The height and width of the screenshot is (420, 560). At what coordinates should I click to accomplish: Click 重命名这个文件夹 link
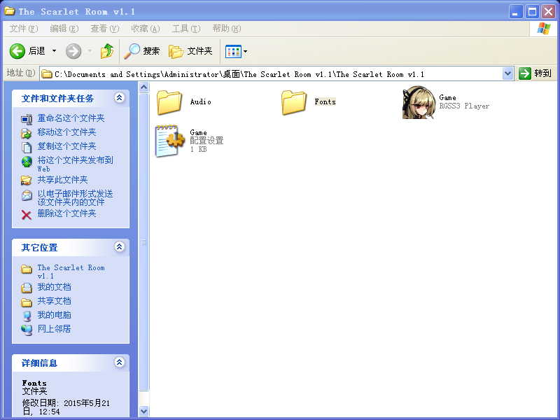click(x=71, y=118)
